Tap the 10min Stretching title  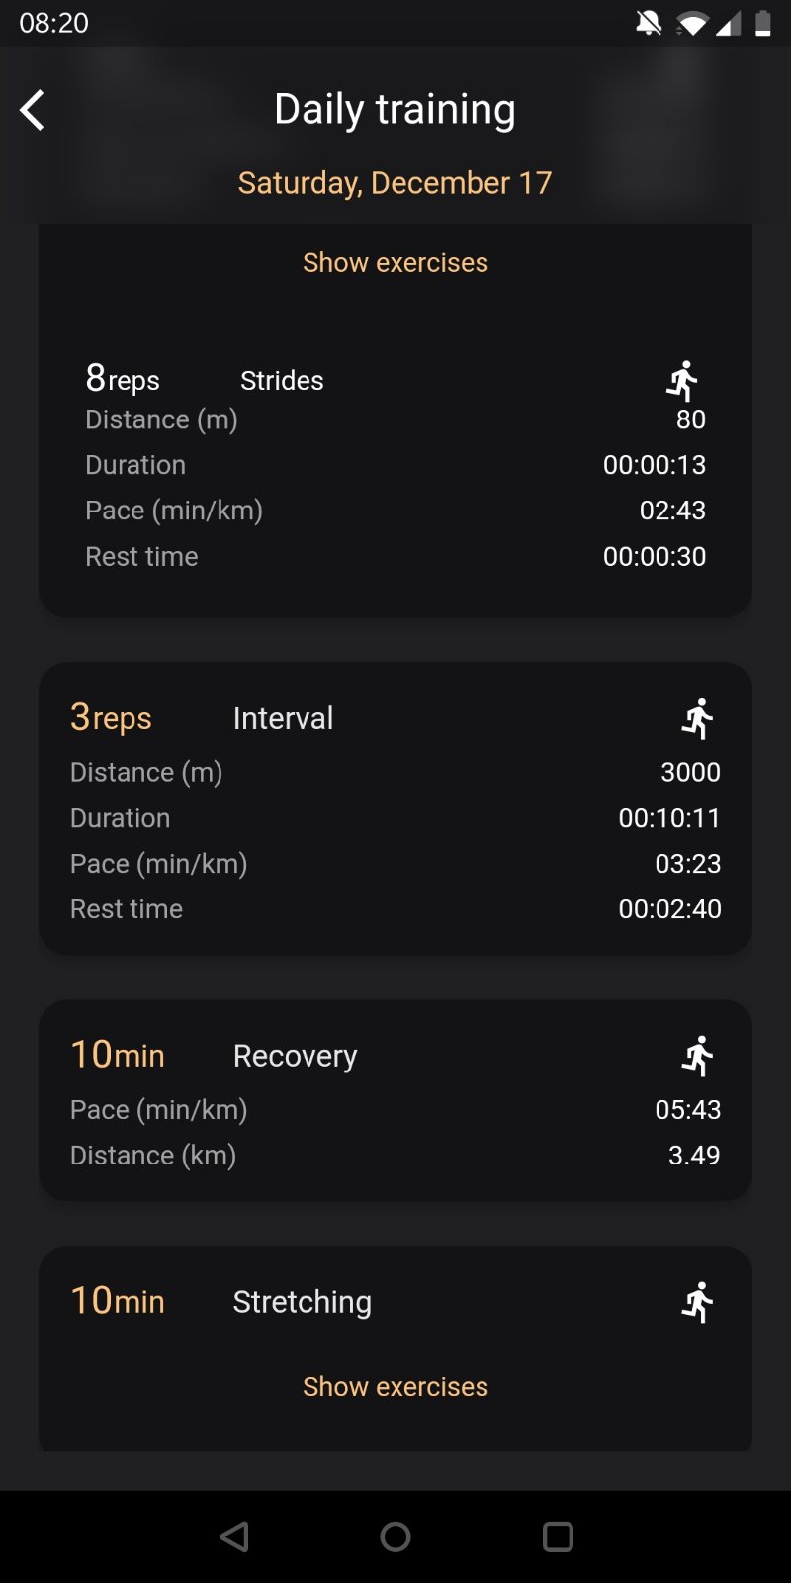(x=303, y=1302)
